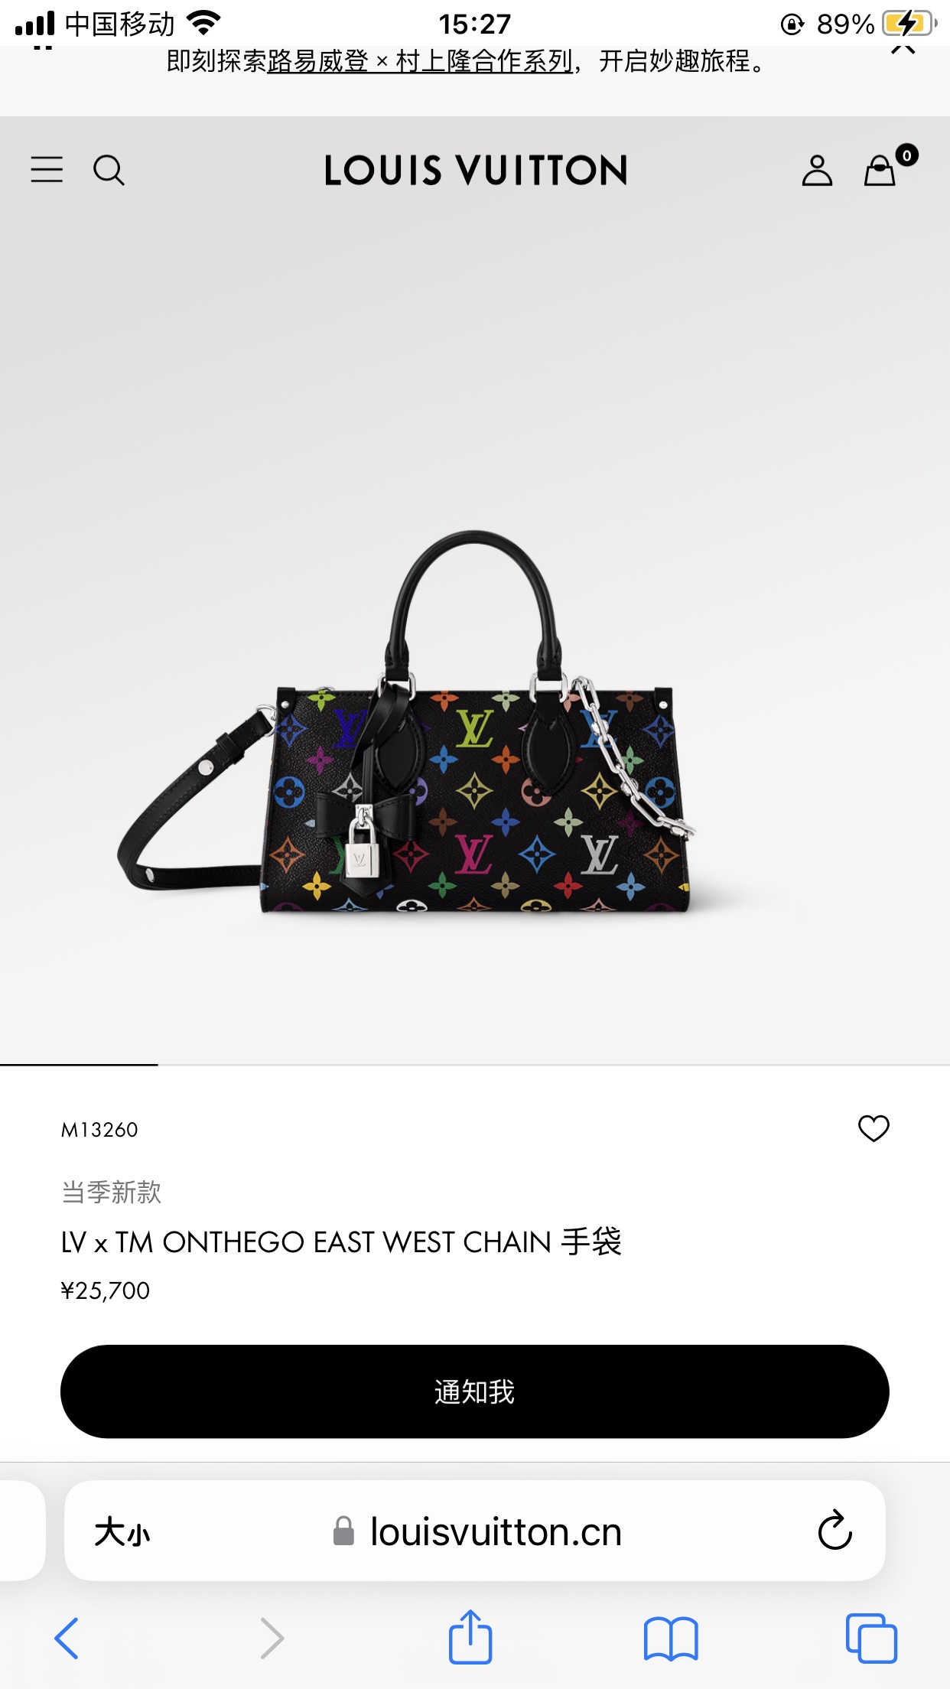
Task: Open the hamburger navigation menu
Action: click(x=47, y=170)
